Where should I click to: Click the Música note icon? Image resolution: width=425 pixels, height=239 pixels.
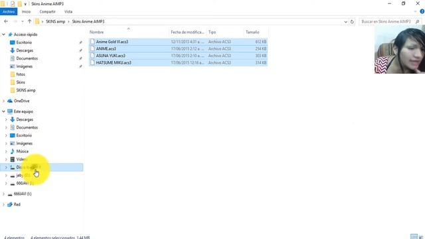tap(12, 151)
